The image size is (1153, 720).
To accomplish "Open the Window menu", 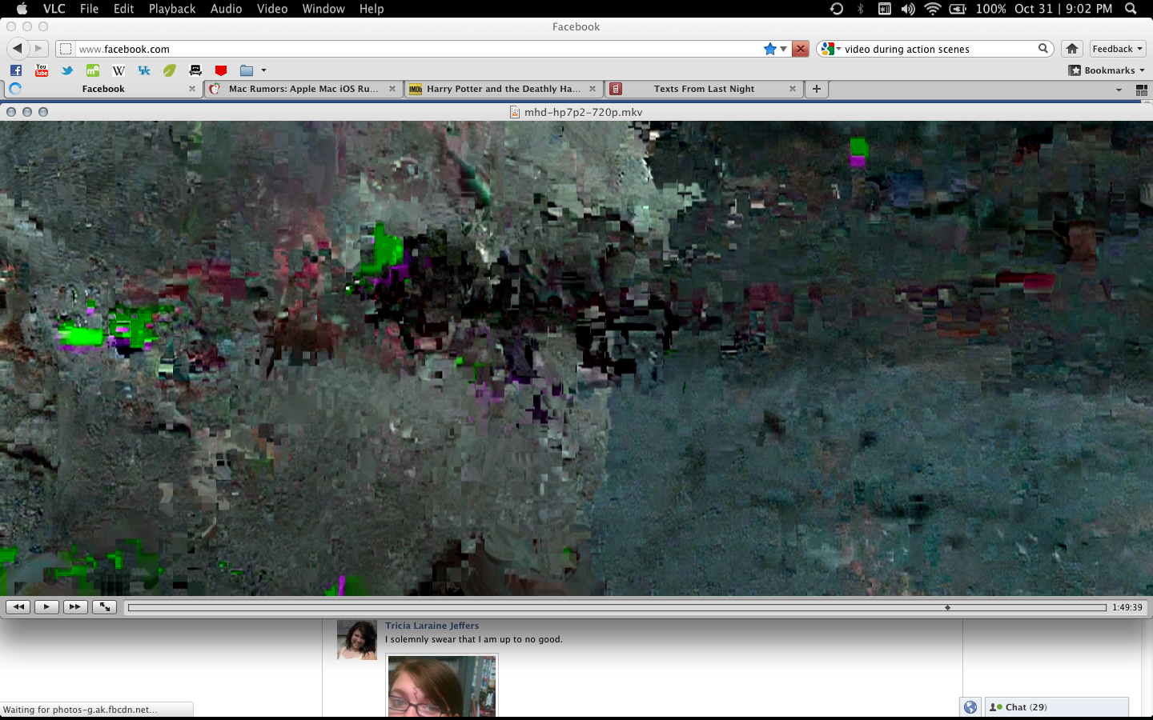I will (x=323, y=9).
